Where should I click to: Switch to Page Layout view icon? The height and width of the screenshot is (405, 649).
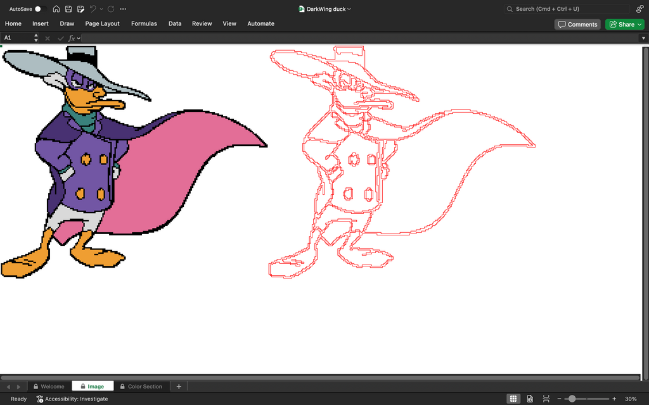530,399
